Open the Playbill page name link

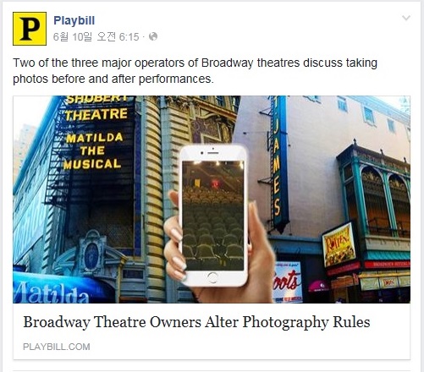pos(74,20)
